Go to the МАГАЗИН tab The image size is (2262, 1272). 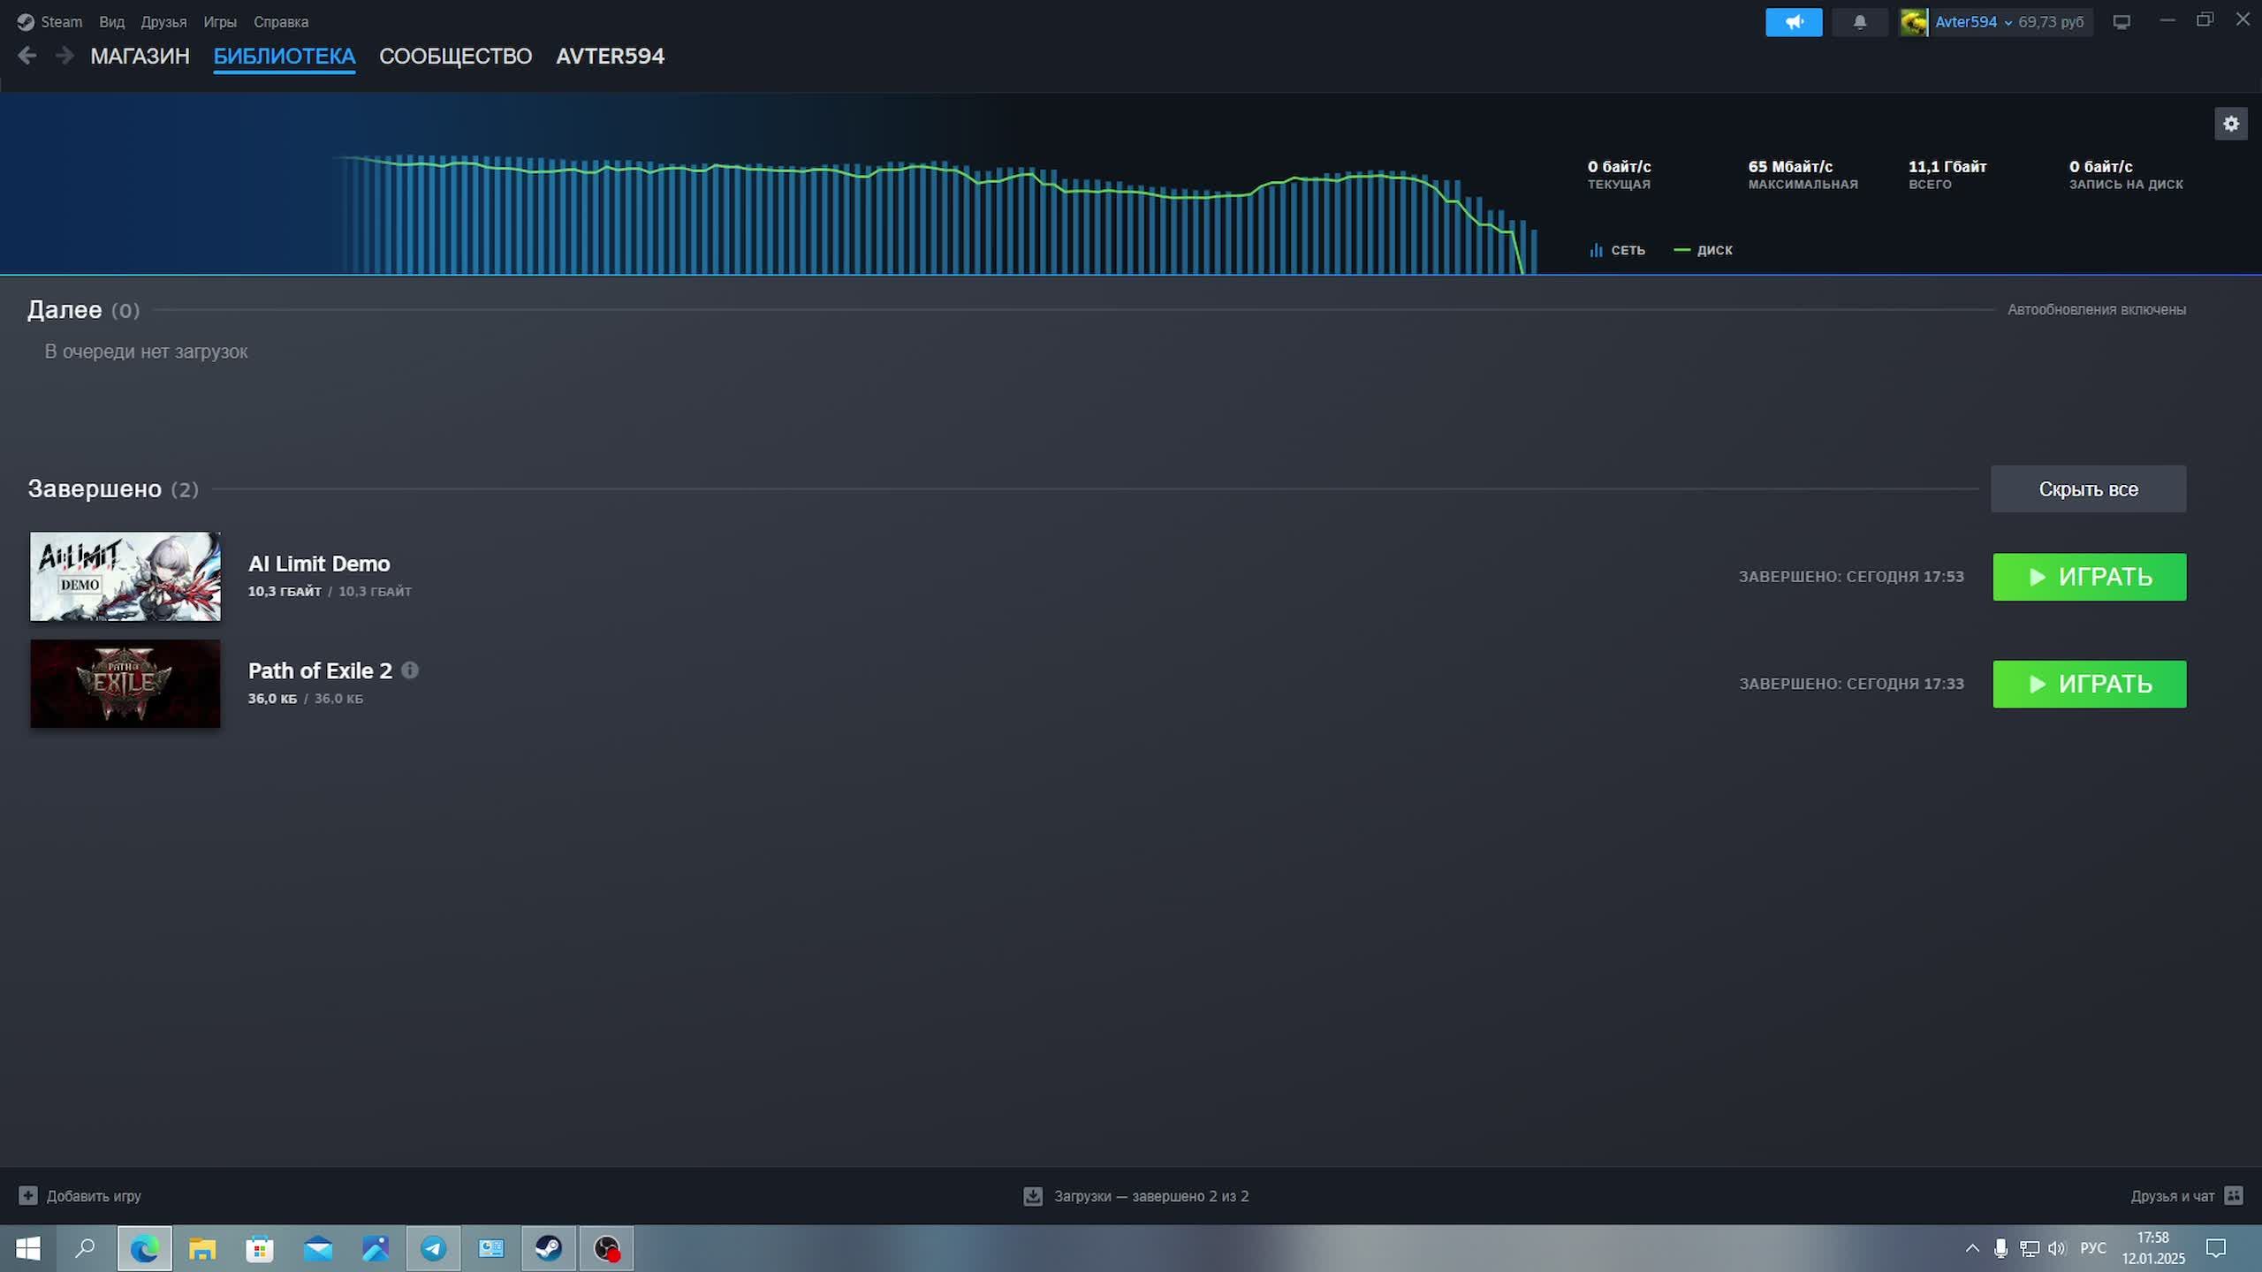pyautogui.click(x=140, y=56)
